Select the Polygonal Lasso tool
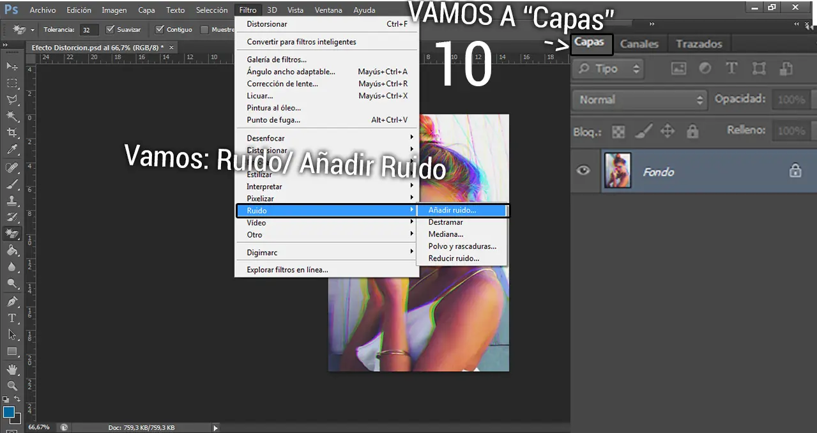The width and height of the screenshot is (817, 433). (x=12, y=100)
